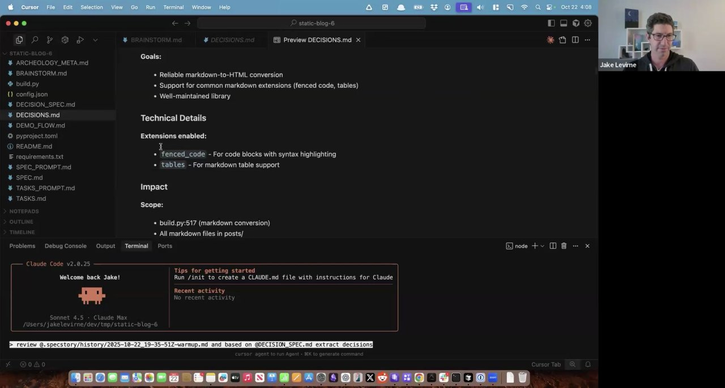Open the Apple menu
This screenshot has width=725, height=388.
[x=10, y=7]
